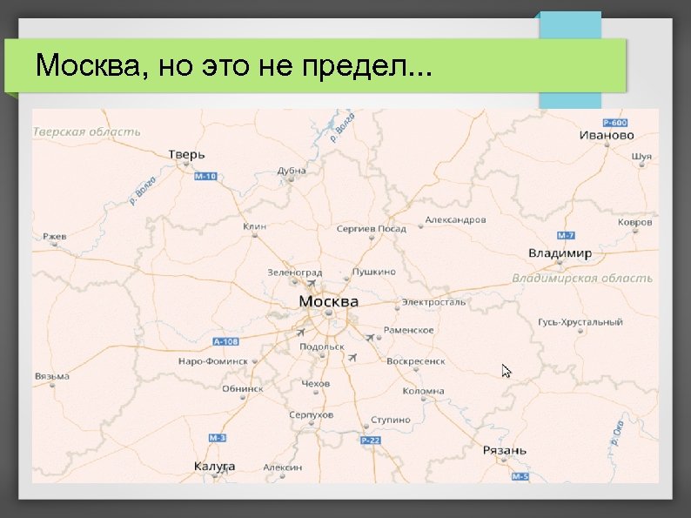
Task: Click the Ковров town label
Action: pos(634,222)
